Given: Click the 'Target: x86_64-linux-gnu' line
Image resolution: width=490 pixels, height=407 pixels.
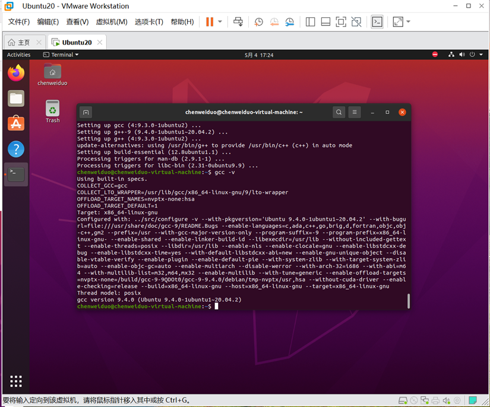Looking at the screenshot, I should tap(117, 212).
